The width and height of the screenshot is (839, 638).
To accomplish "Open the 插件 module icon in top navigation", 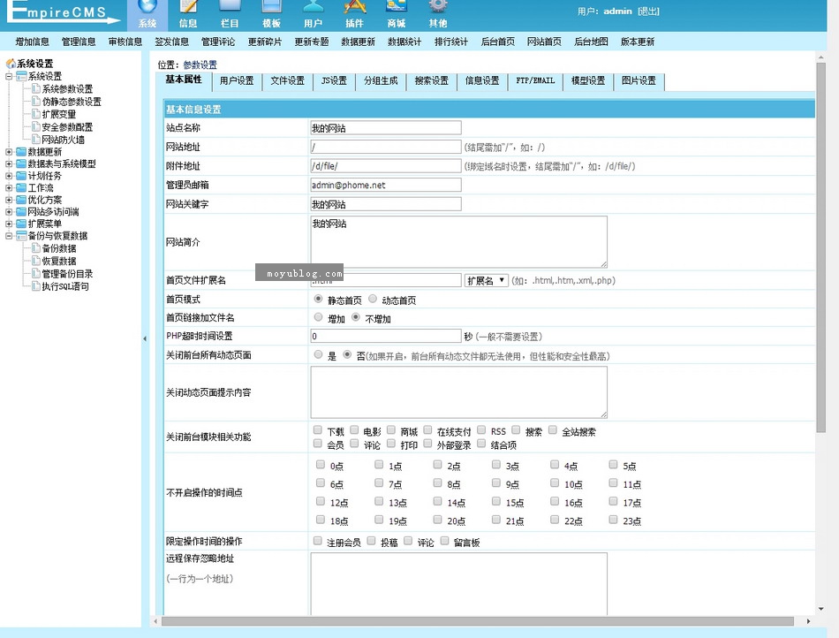I will coord(354,6).
